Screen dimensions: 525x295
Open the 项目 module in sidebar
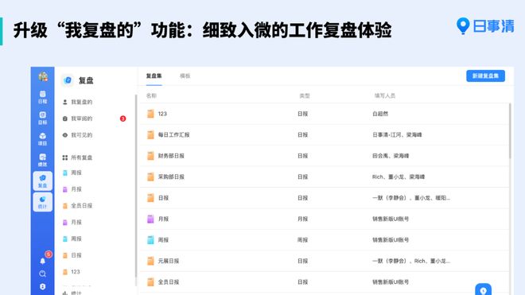tap(42, 139)
